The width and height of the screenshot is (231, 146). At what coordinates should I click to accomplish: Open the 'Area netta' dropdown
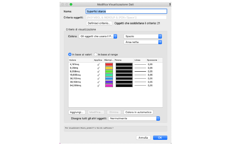click(143, 42)
